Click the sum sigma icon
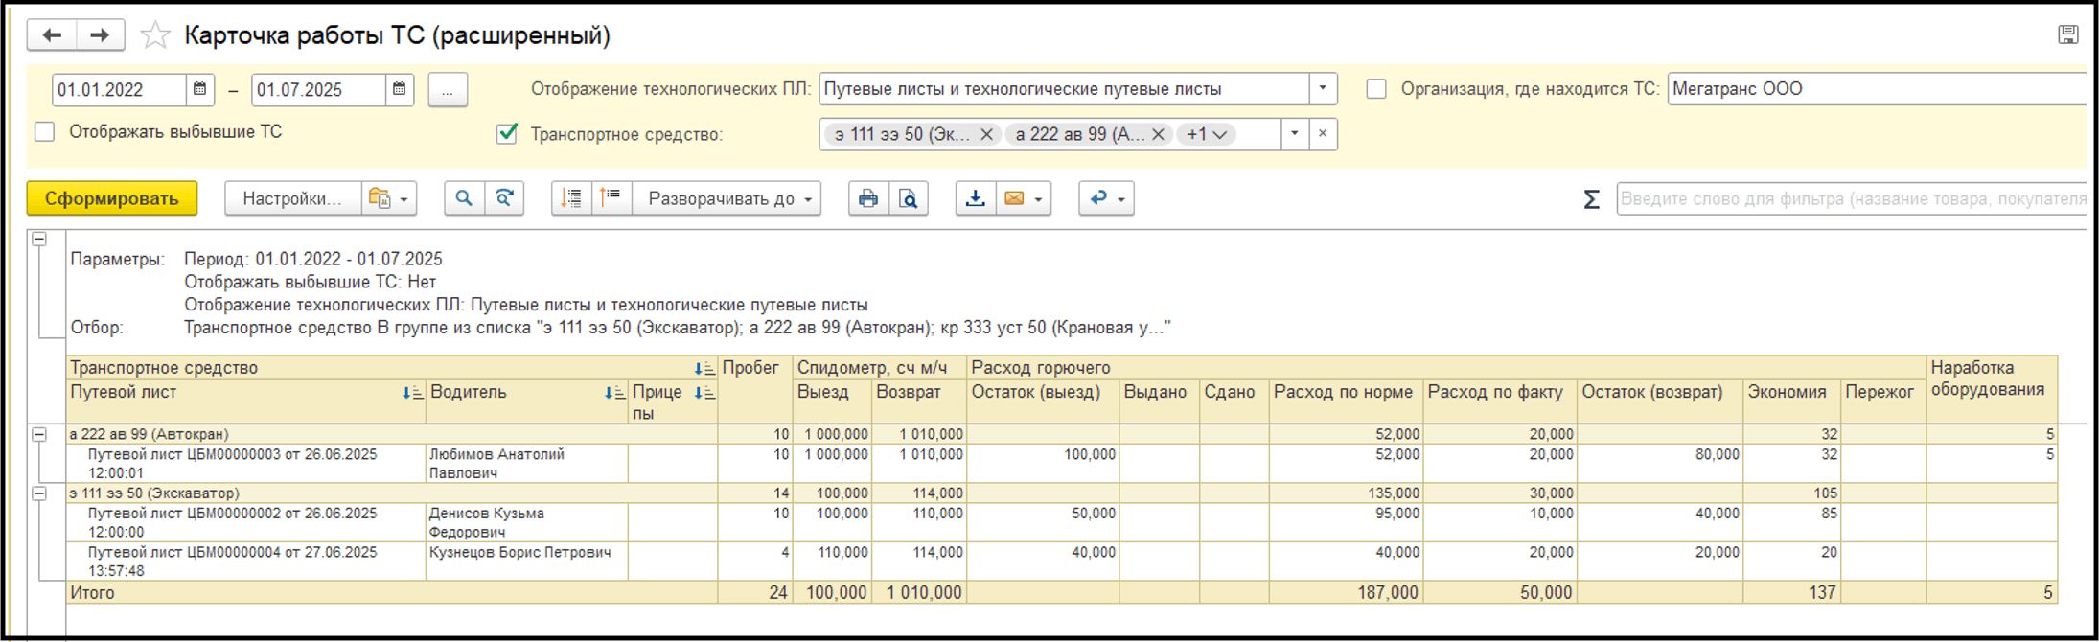 point(1591,199)
